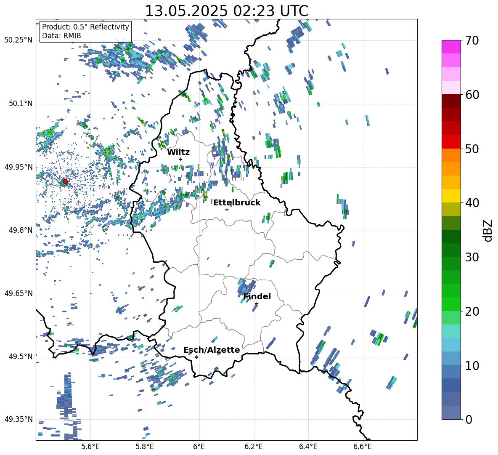Click the 5.6°E longitude tick label

pos(90,447)
